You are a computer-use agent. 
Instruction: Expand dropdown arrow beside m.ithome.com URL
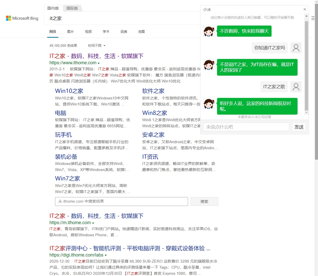tap(93, 223)
